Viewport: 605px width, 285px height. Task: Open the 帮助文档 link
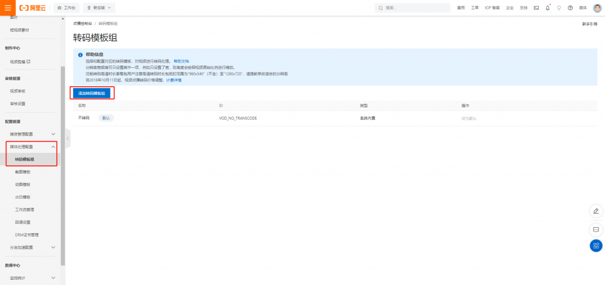click(181, 61)
